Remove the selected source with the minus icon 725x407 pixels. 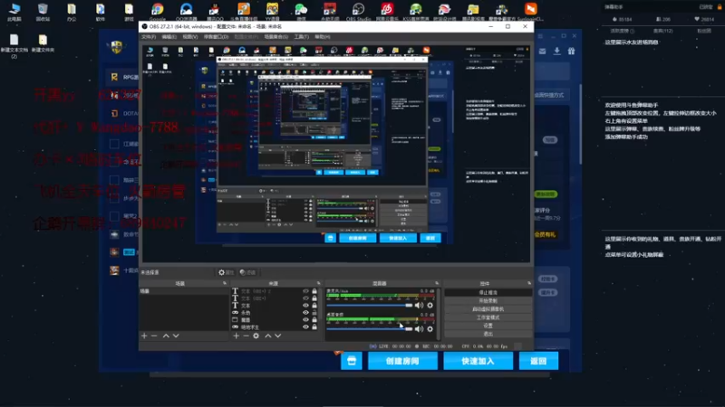pos(246,336)
